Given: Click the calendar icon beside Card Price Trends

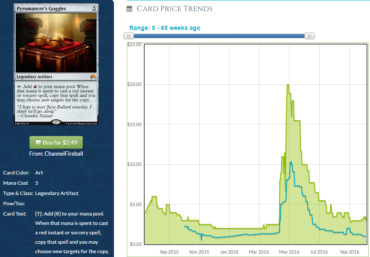Looking at the screenshot, I should 129,9.
